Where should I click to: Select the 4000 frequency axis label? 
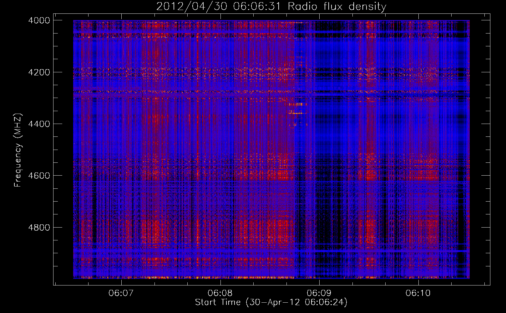click(39, 20)
